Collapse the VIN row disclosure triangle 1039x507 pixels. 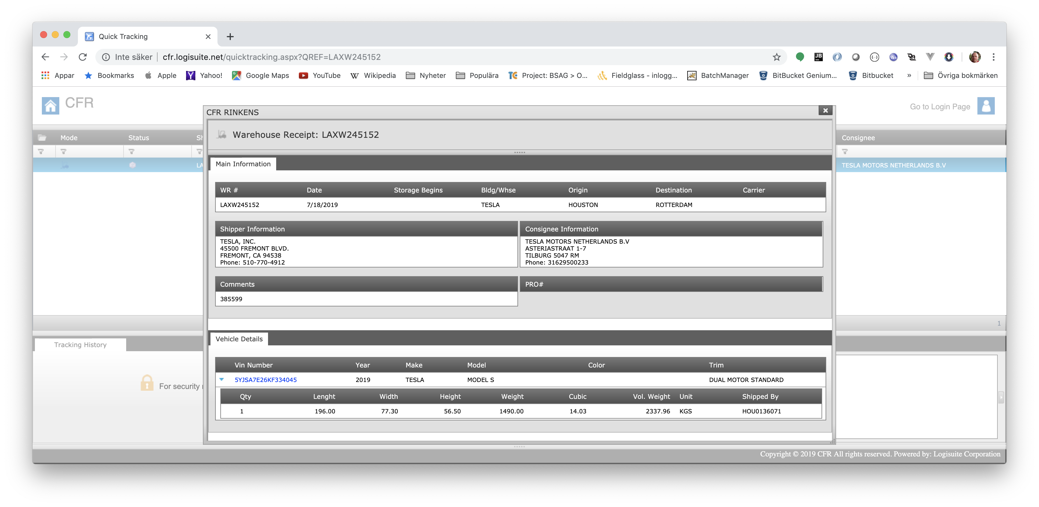pos(222,380)
